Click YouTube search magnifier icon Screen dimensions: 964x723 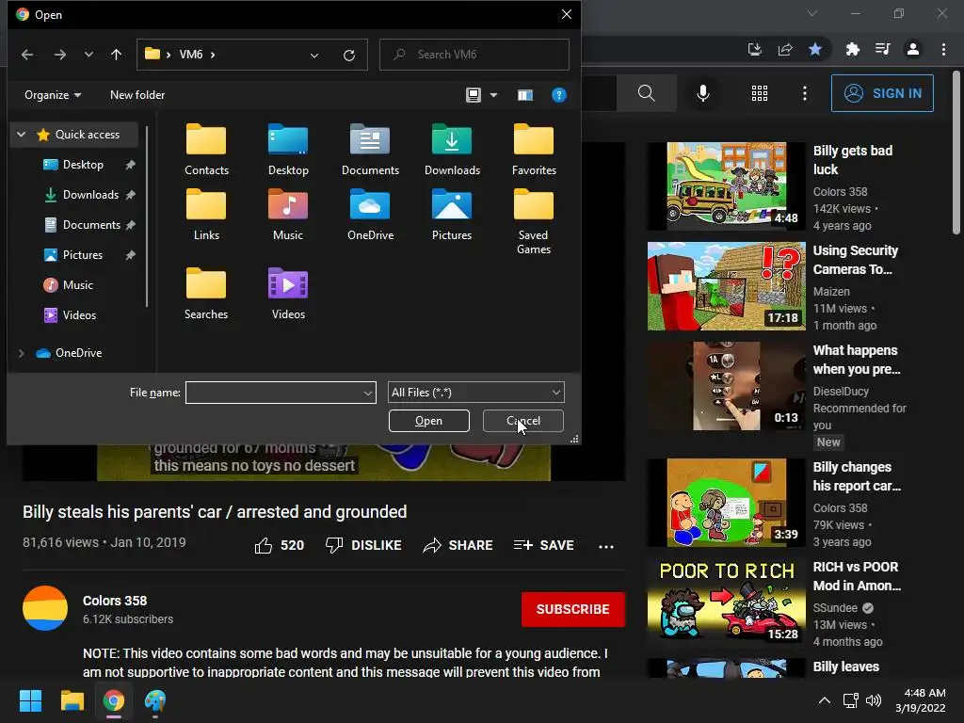pyautogui.click(x=646, y=93)
